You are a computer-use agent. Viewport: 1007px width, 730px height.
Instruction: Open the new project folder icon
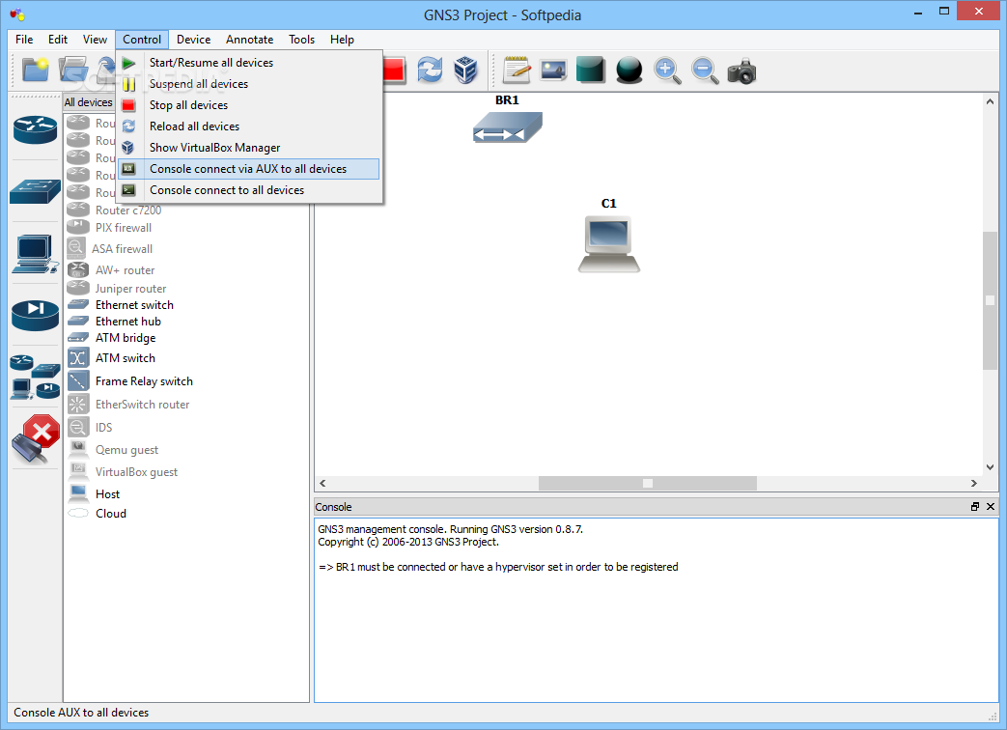[36, 70]
